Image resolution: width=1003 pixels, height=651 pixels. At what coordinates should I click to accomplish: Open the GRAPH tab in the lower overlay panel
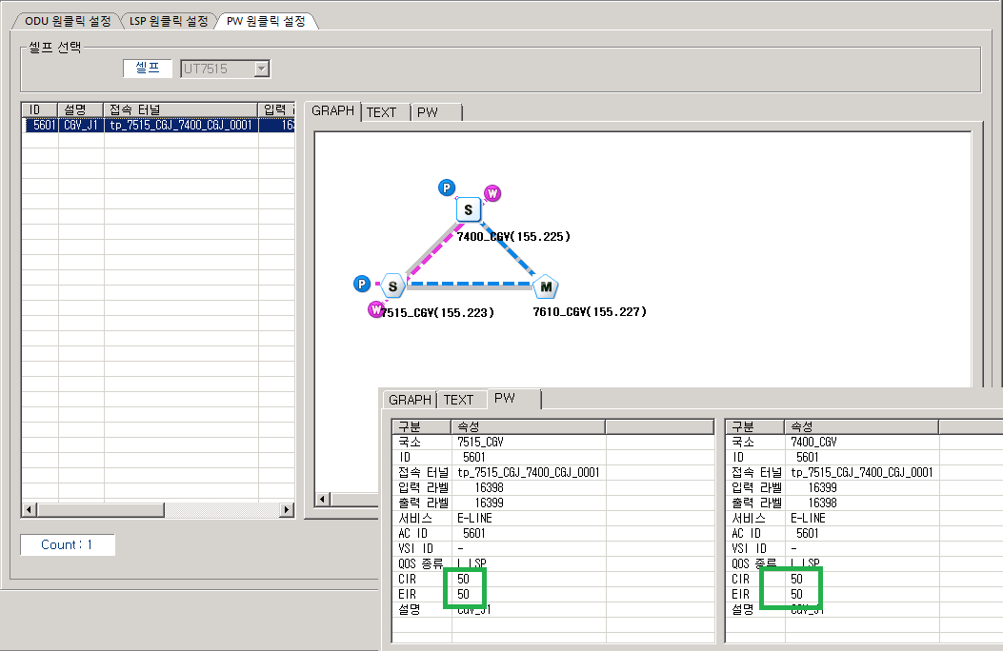(x=410, y=400)
